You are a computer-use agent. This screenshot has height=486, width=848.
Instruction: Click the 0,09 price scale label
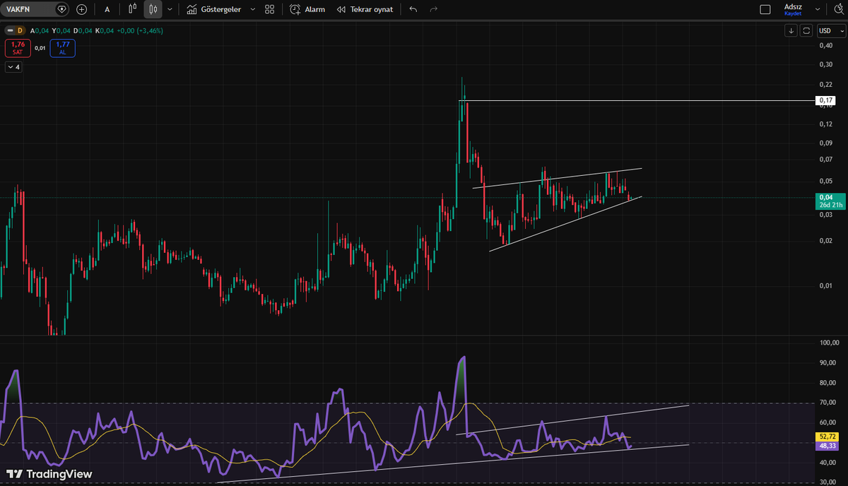[x=825, y=143]
